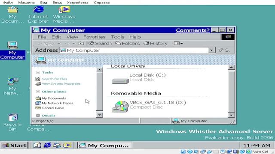275x154 pixels.
Task: Open the VirtualBox Ввод menu
Action: pyautogui.click(x=57, y=3)
